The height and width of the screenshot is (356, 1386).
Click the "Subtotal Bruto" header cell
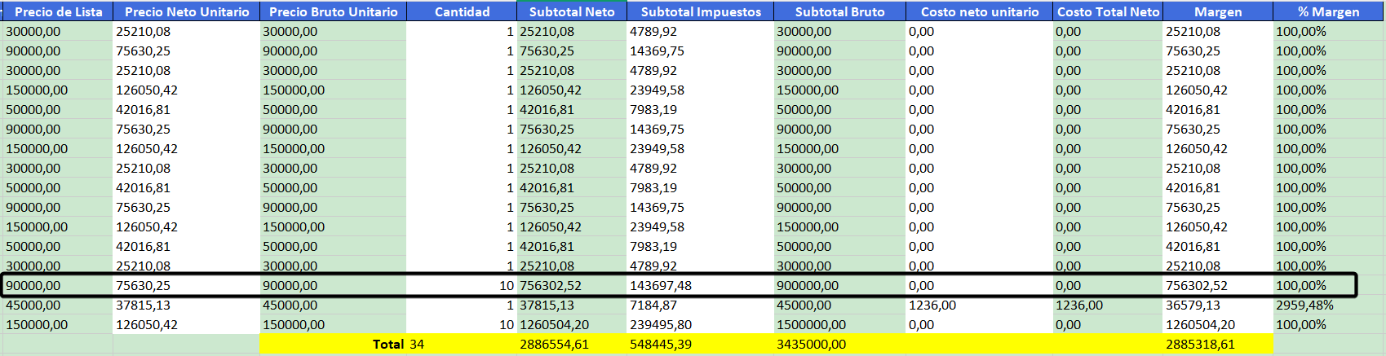[839, 11]
